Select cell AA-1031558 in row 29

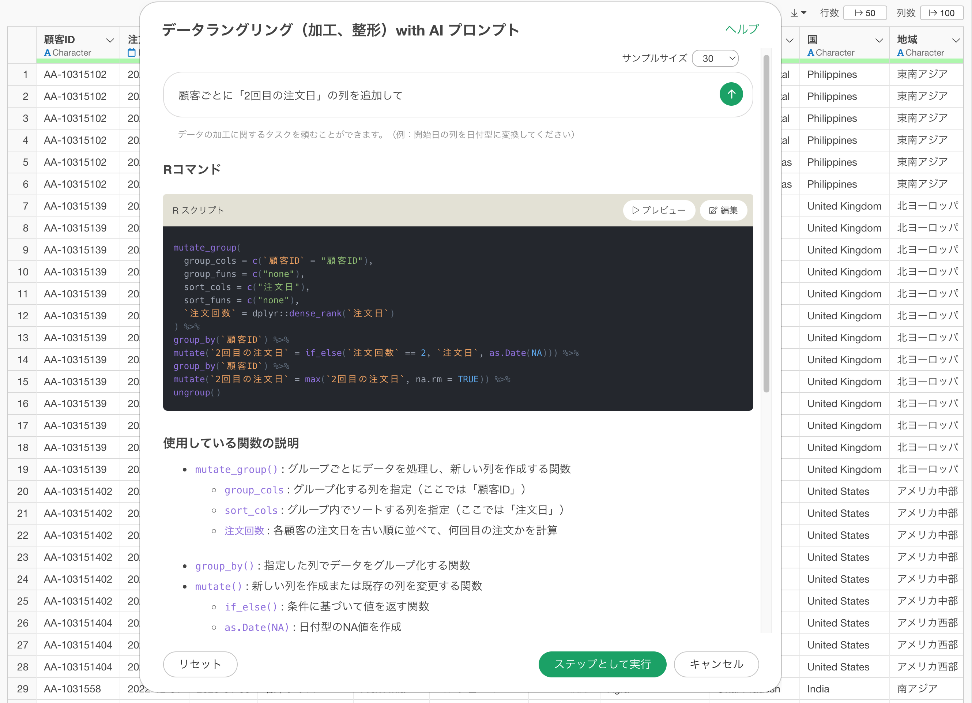(78, 689)
